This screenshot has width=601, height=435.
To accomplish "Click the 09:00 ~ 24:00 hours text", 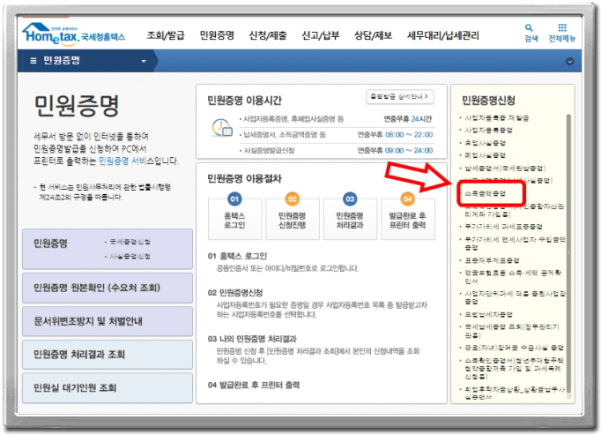I will point(409,151).
